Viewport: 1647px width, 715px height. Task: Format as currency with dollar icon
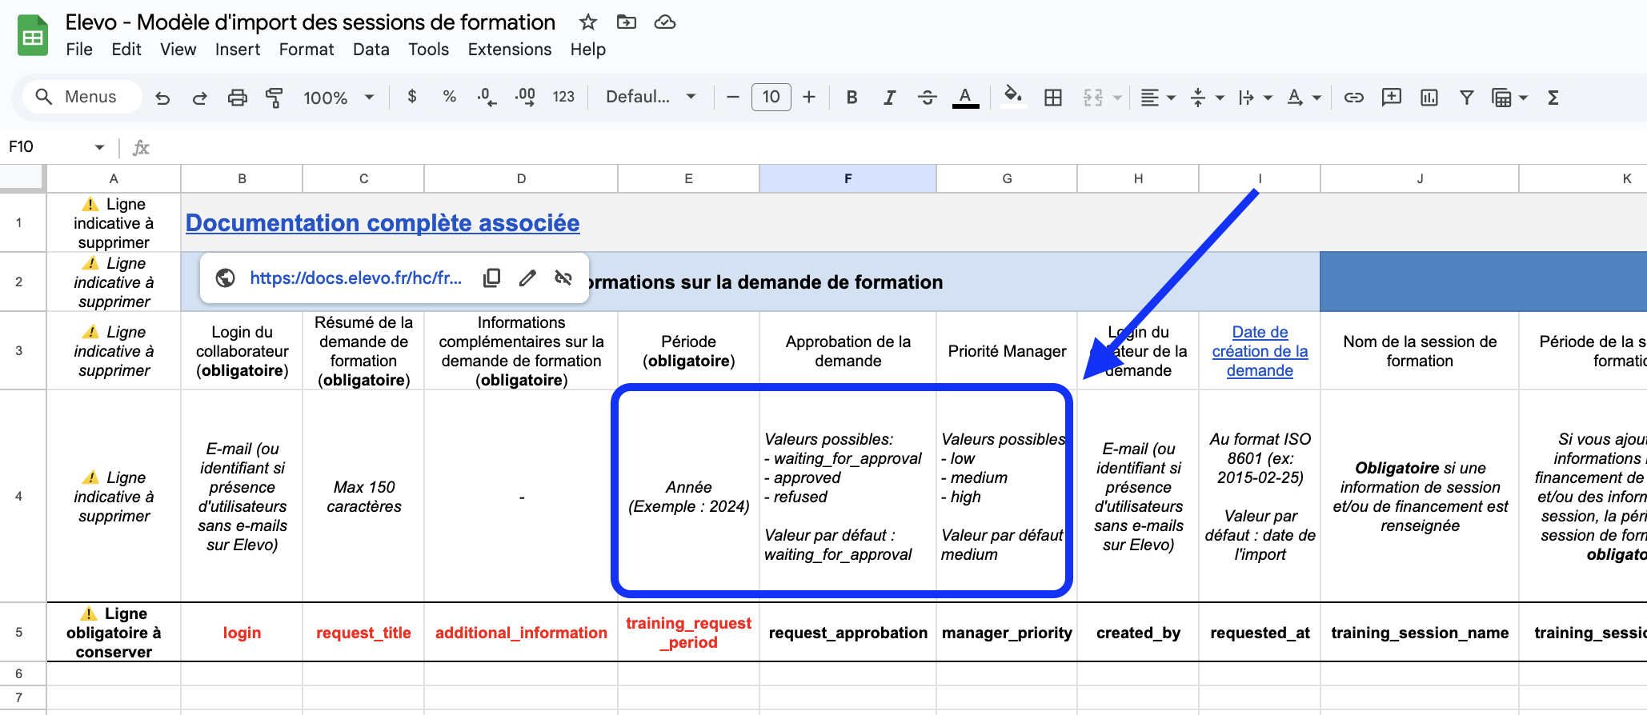point(412,97)
